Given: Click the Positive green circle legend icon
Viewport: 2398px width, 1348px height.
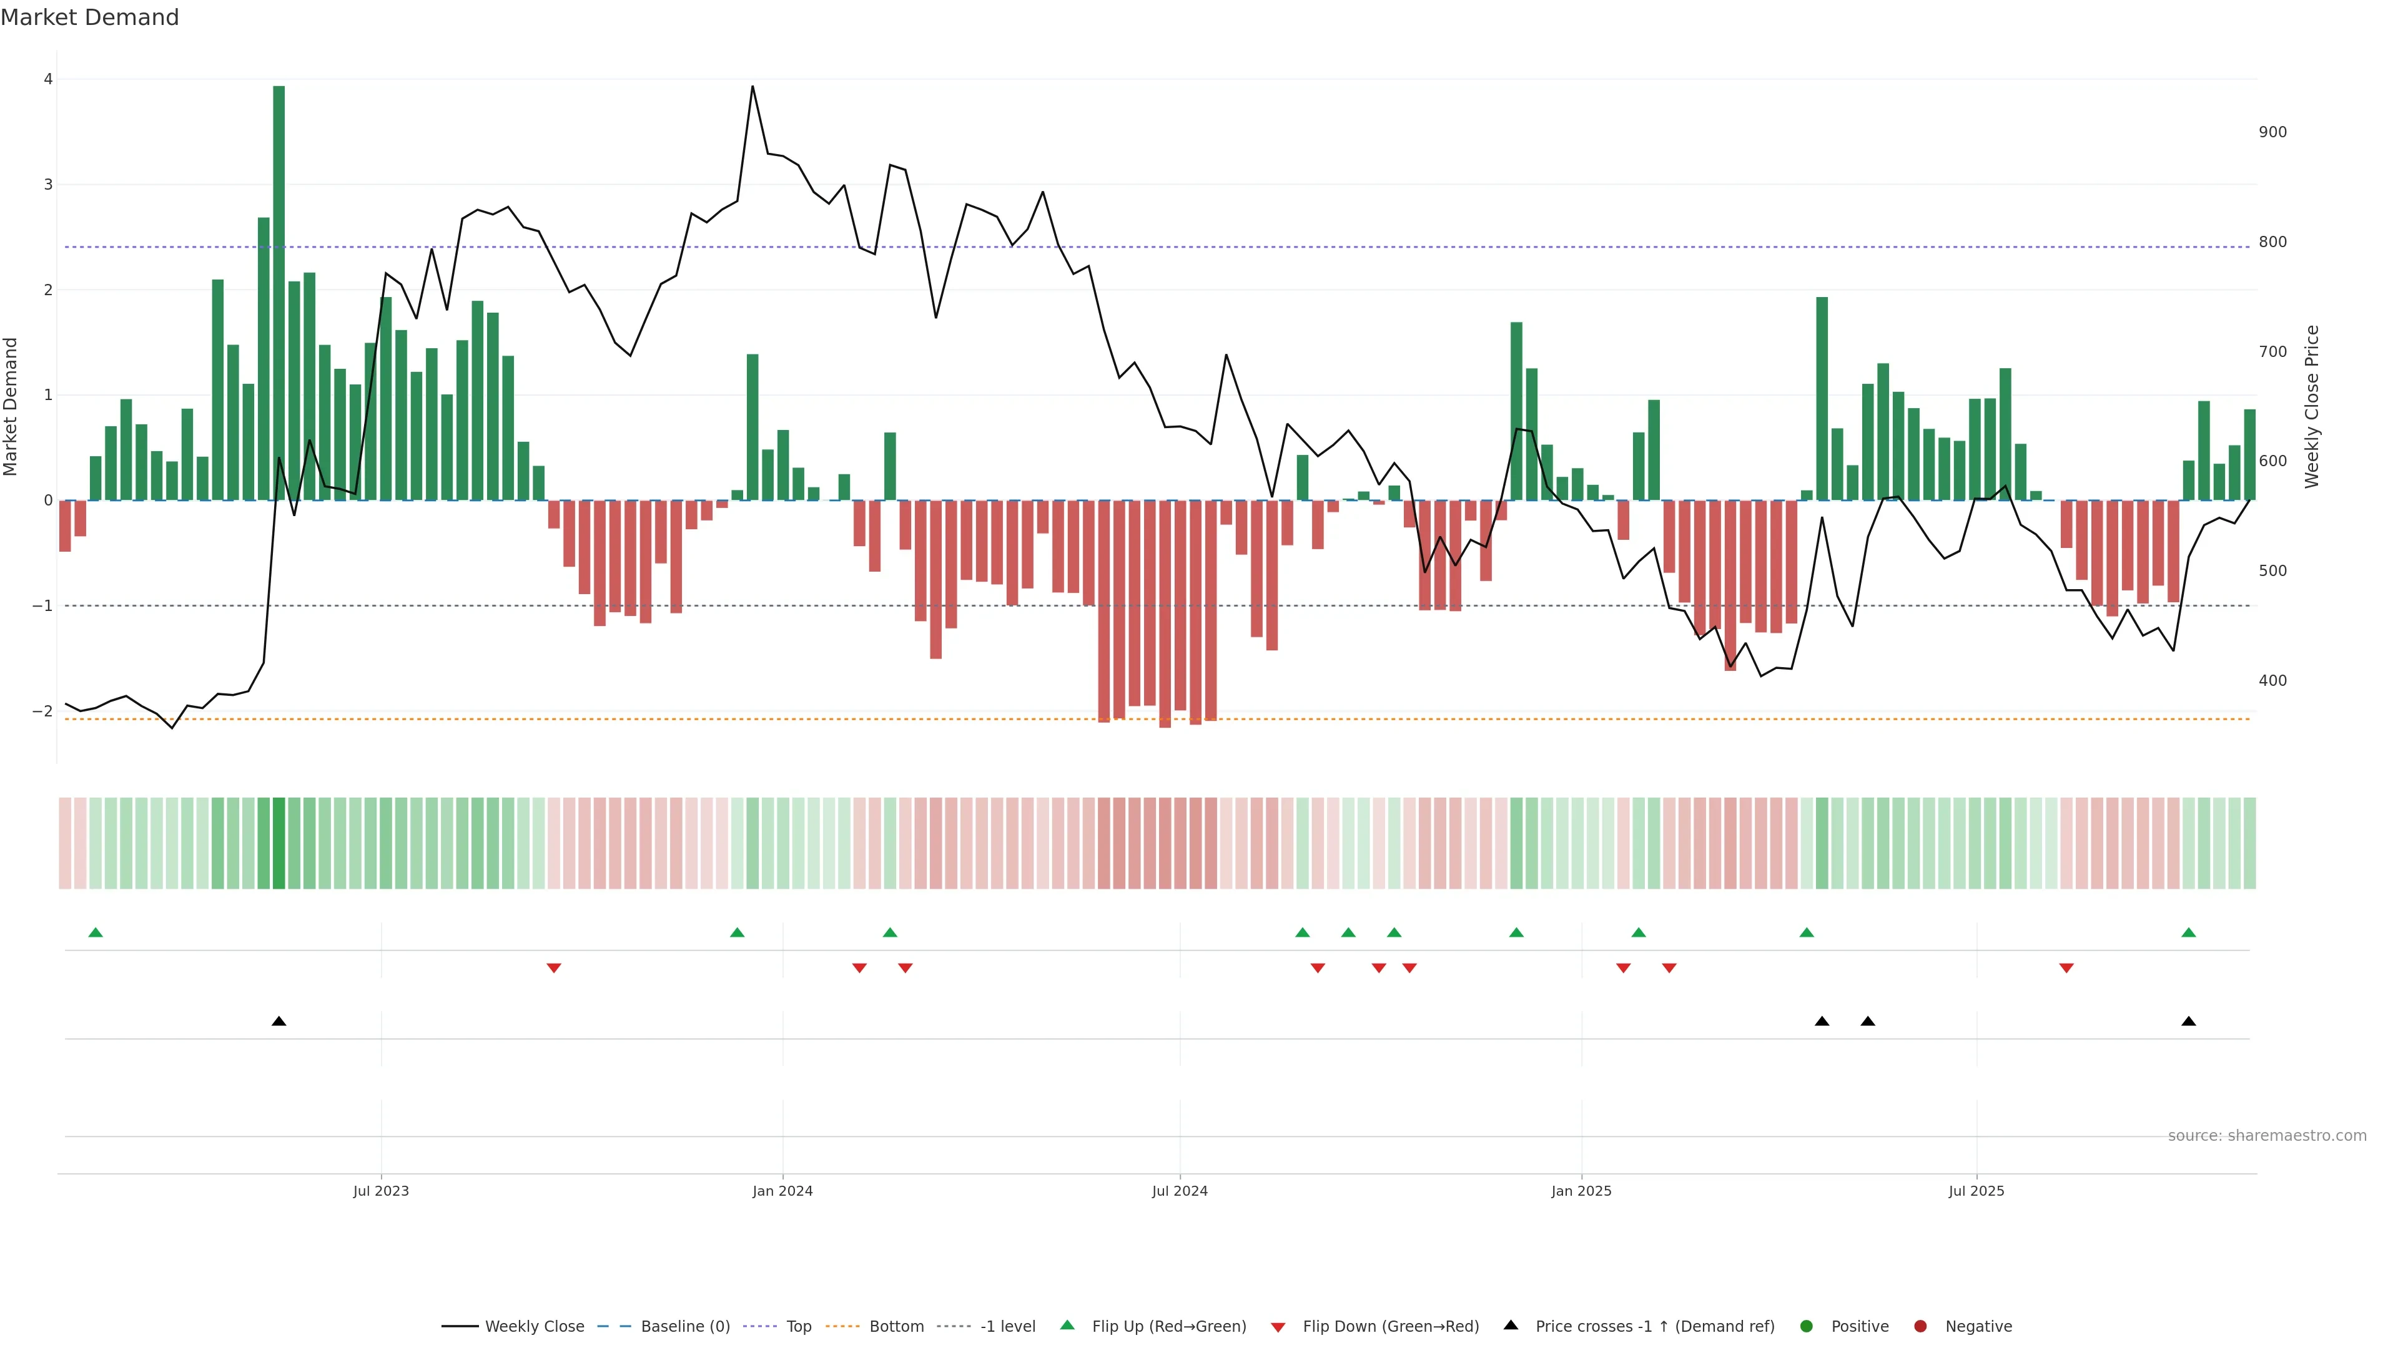Looking at the screenshot, I should [1807, 1327].
